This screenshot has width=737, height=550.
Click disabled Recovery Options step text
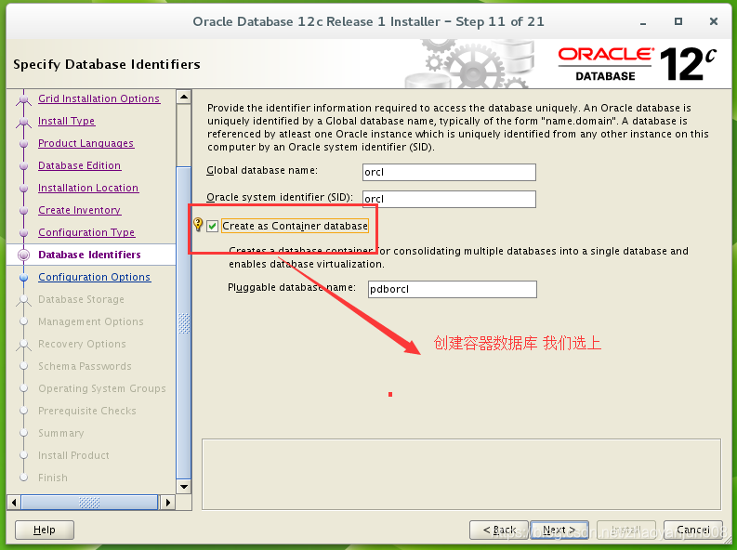[83, 344]
